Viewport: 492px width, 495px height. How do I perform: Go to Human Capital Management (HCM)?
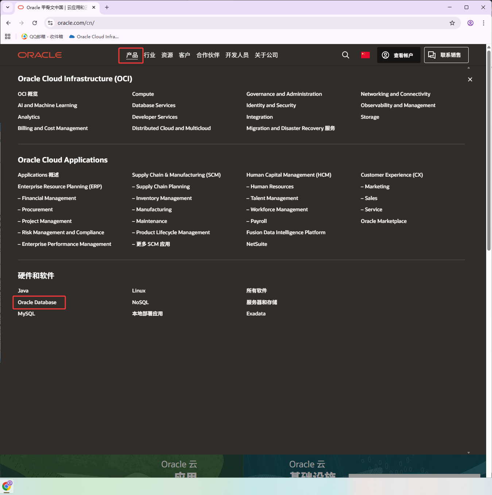coord(289,175)
